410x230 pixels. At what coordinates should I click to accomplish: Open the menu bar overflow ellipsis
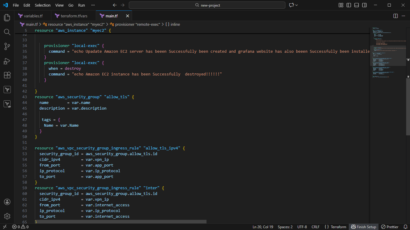click(x=93, y=5)
